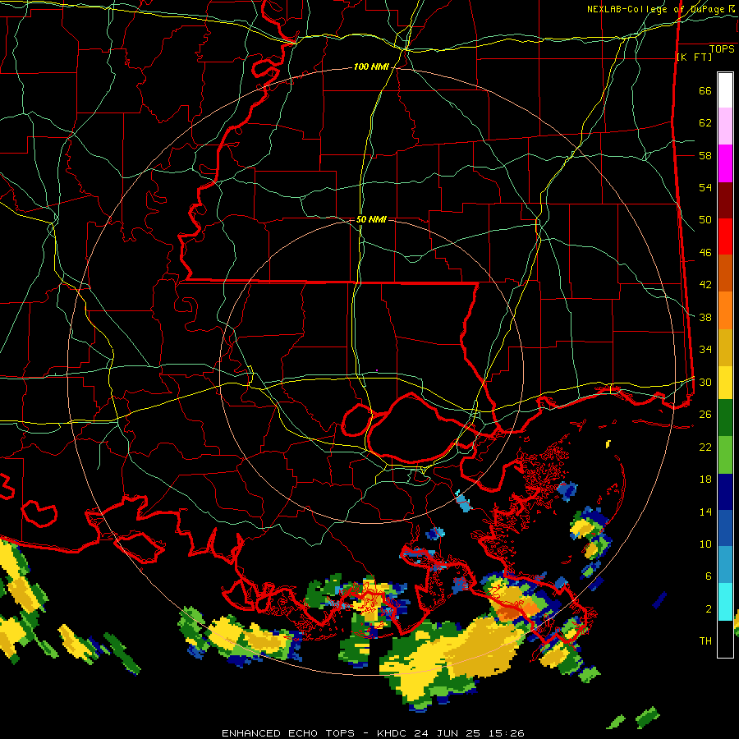Click the legend value 34
The width and height of the screenshot is (739, 739).
click(x=705, y=350)
